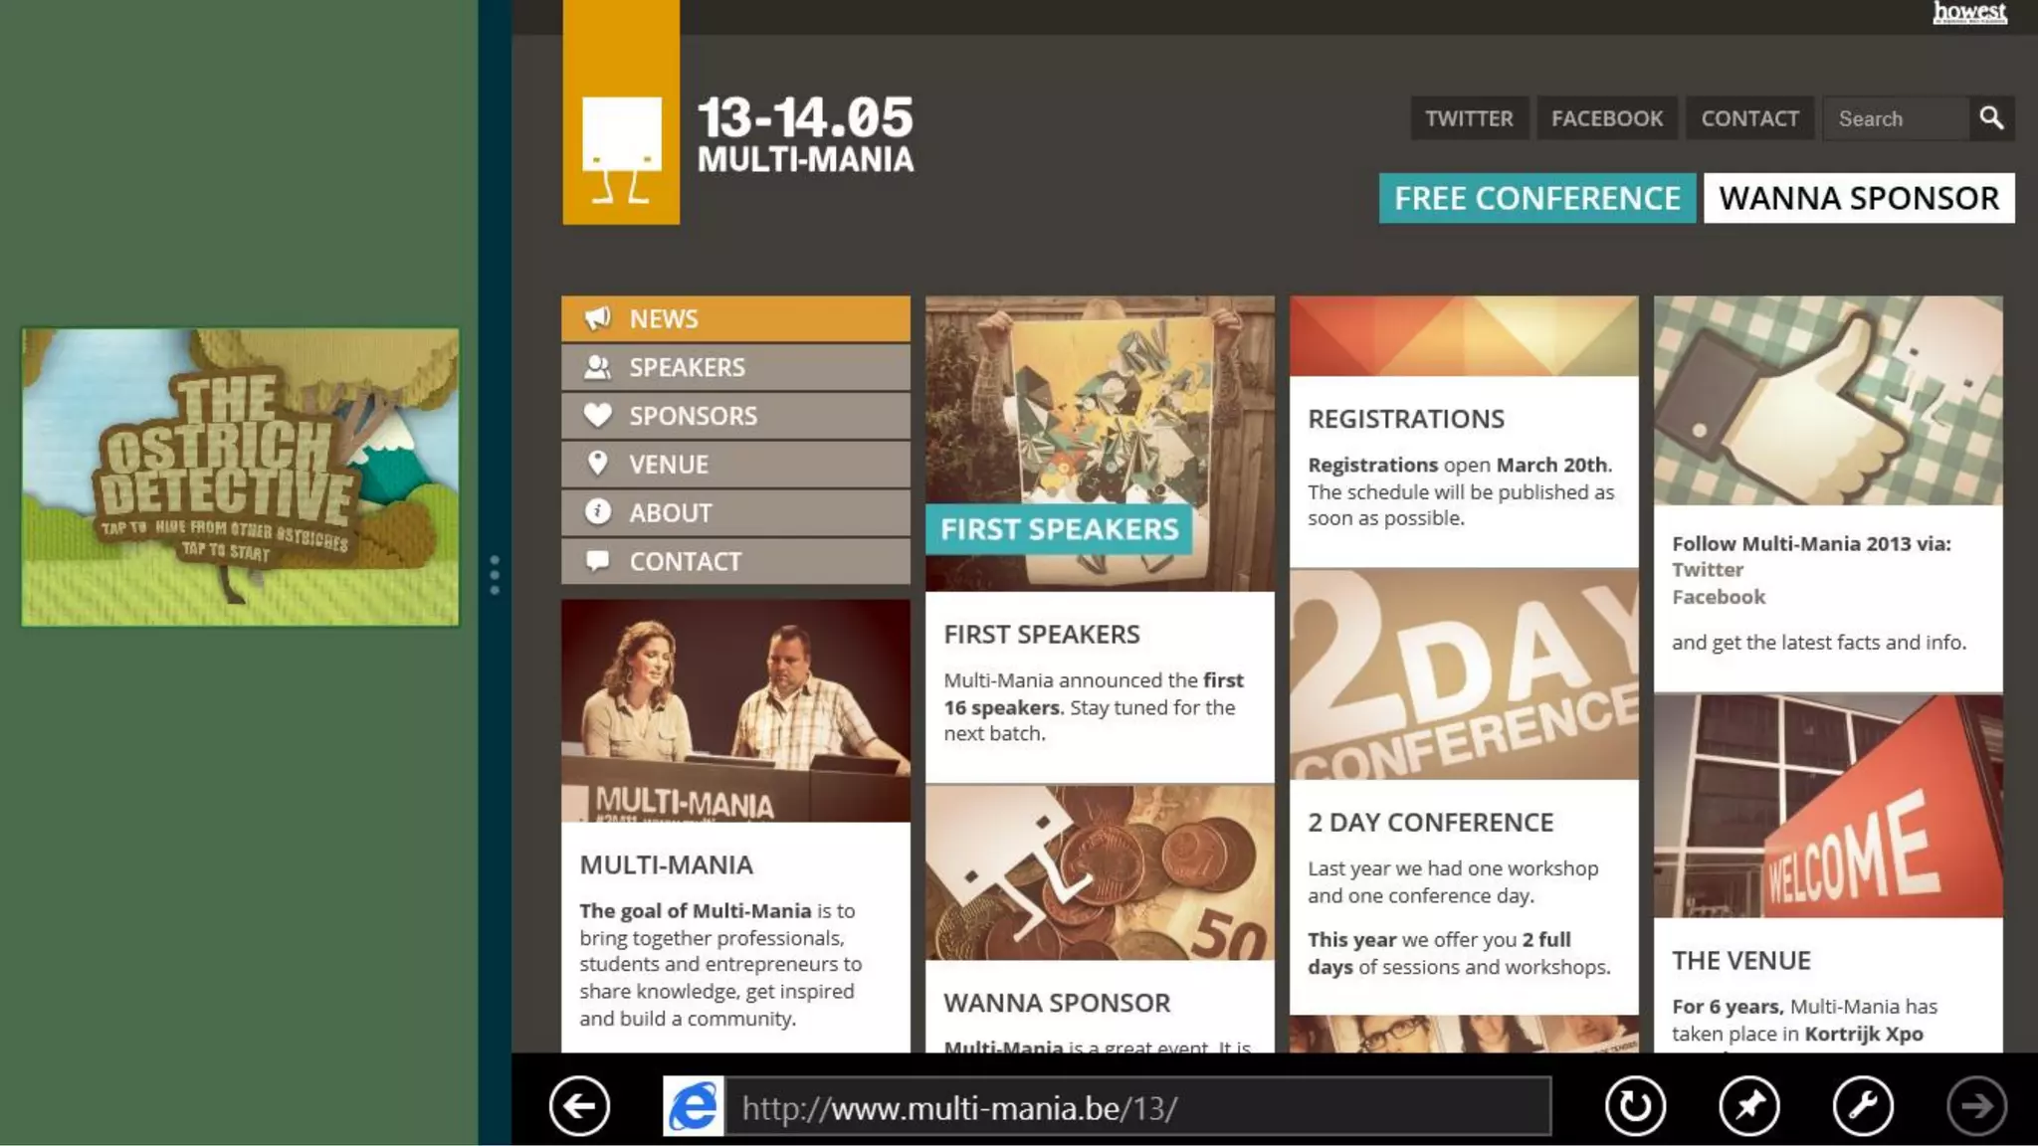Click the snap divider handle dots
The image size is (2038, 1146).
(495, 575)
